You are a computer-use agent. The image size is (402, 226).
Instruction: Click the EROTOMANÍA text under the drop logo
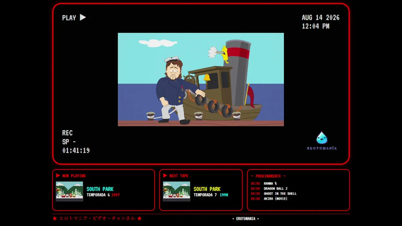pyautogui.click(x=322, y=148)
